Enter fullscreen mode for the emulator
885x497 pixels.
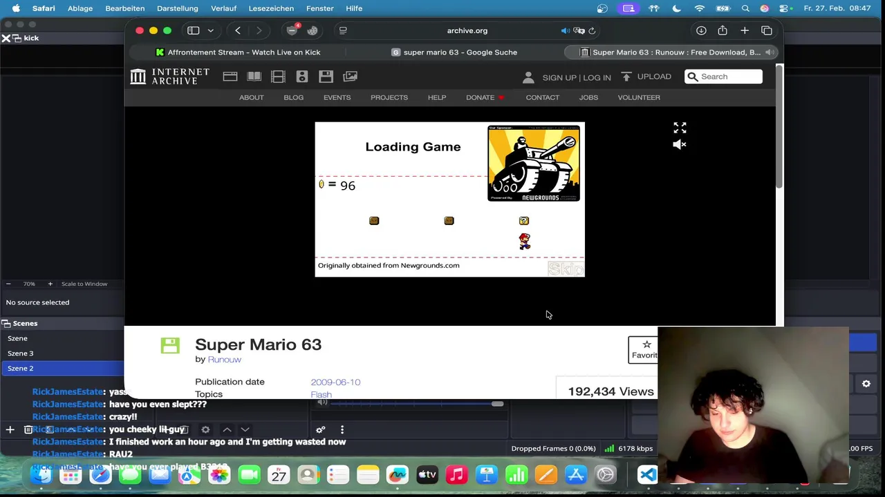[x=680, y=128]
